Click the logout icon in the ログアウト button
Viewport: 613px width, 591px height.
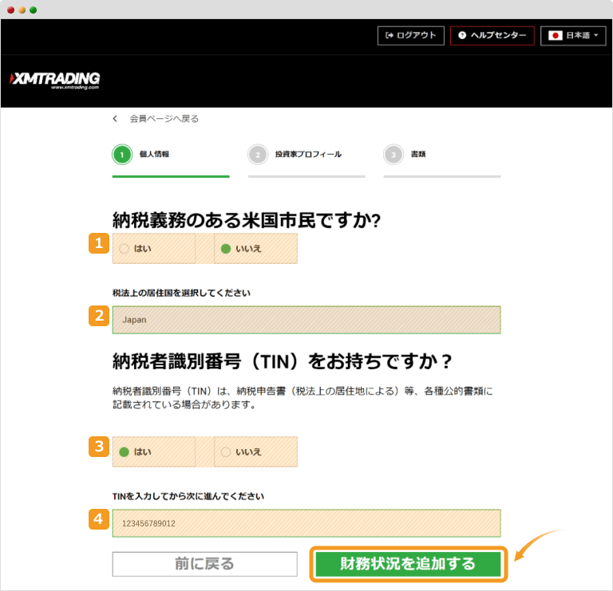(x=390, y=36)
